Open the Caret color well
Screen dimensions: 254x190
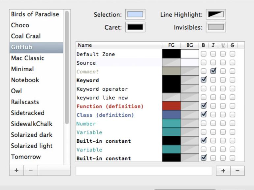click(135, 27)
